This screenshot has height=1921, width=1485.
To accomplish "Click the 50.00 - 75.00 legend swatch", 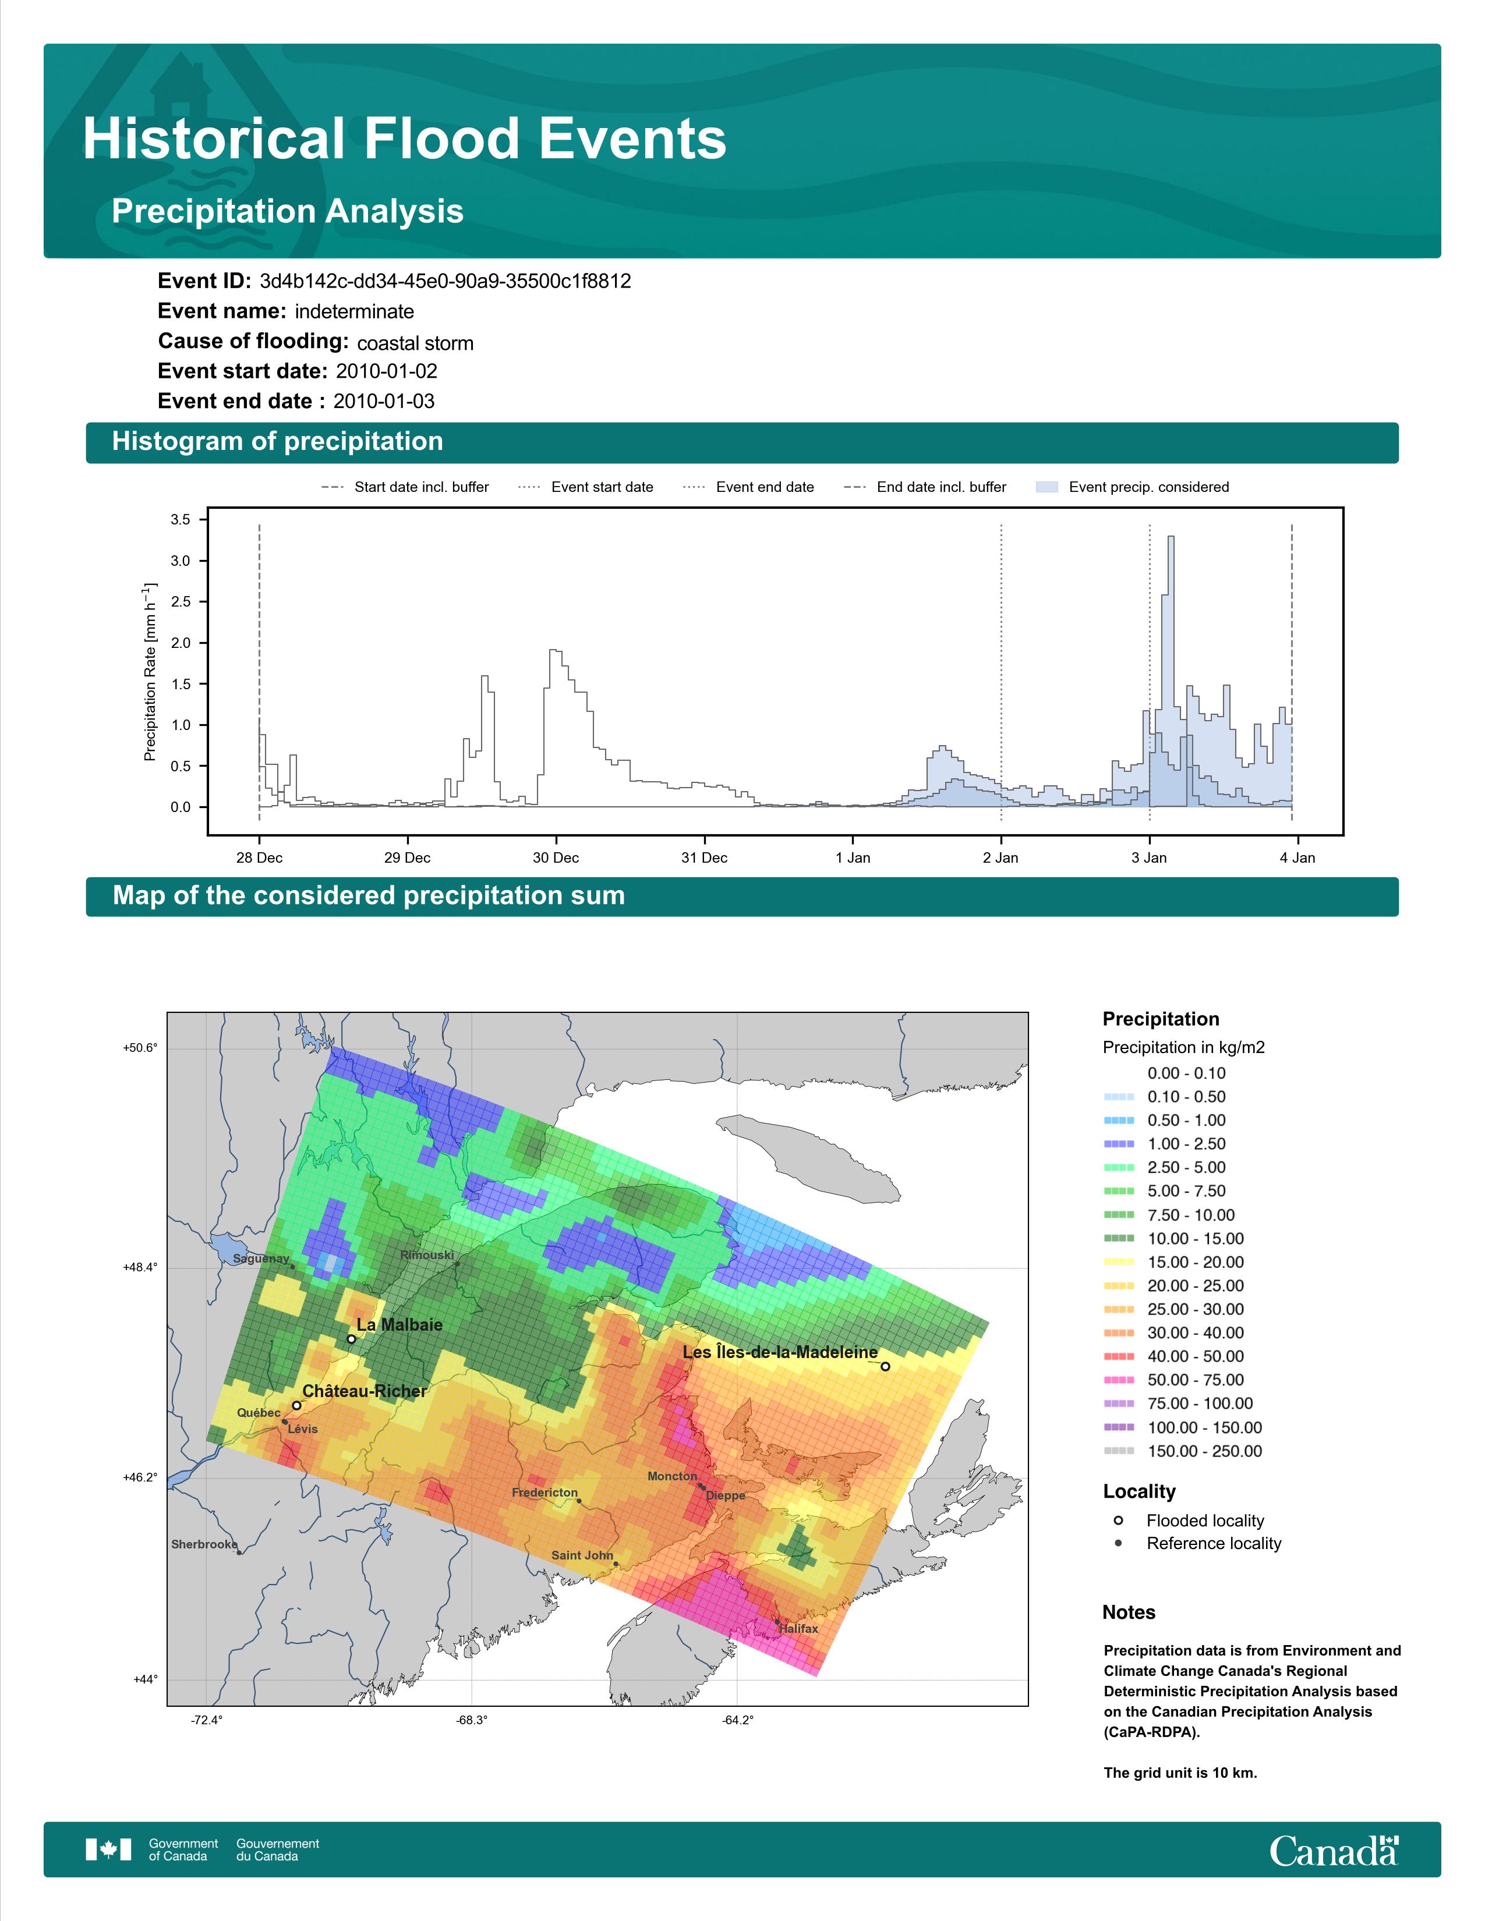I will 1118,1380.
